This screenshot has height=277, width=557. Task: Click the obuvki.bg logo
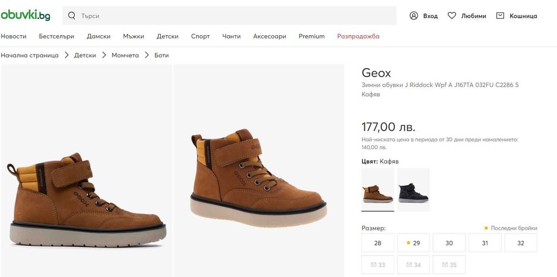26,16
